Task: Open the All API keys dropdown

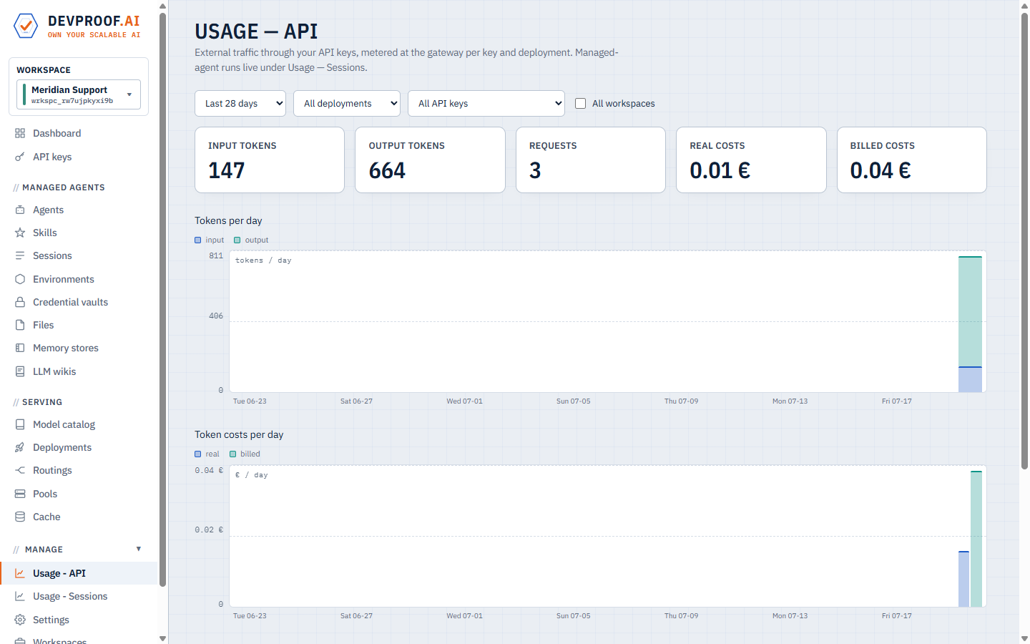Action: point(486,103)
